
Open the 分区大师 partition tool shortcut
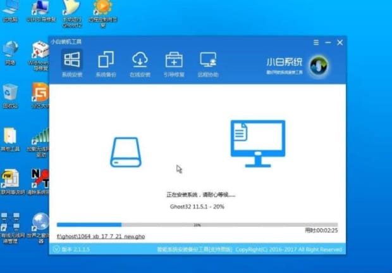tap(40, 95)
